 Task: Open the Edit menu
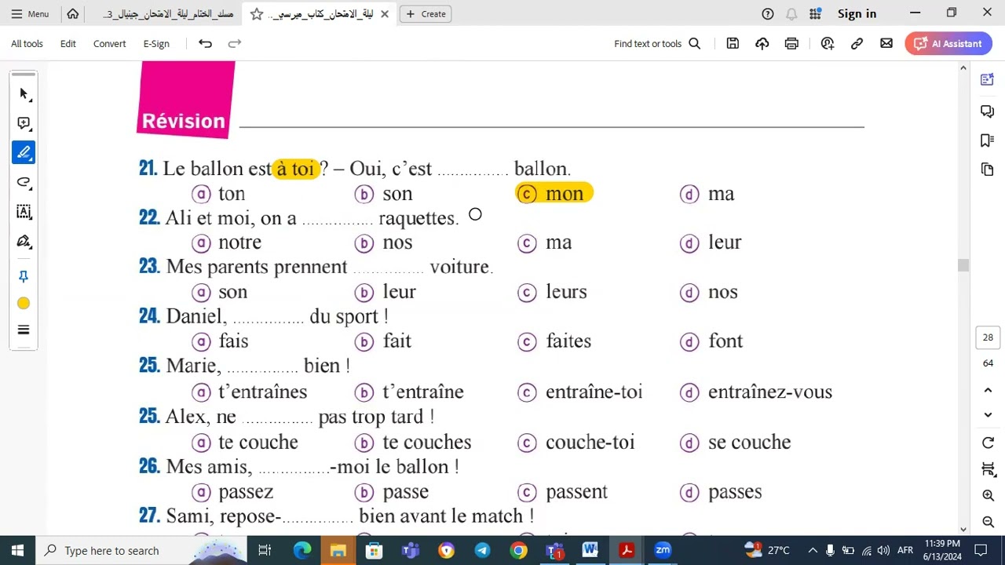(x=68, y=44)
